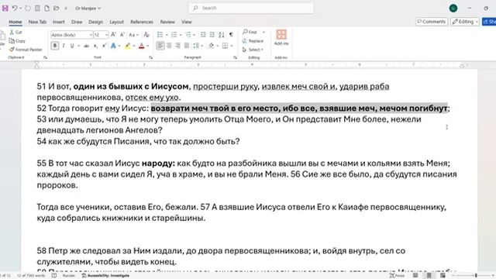Viewport: 496px width, 279px height.
Task: Open the New Tab ribbon tab
Action: pyautogui.click(x=37, y=22)
